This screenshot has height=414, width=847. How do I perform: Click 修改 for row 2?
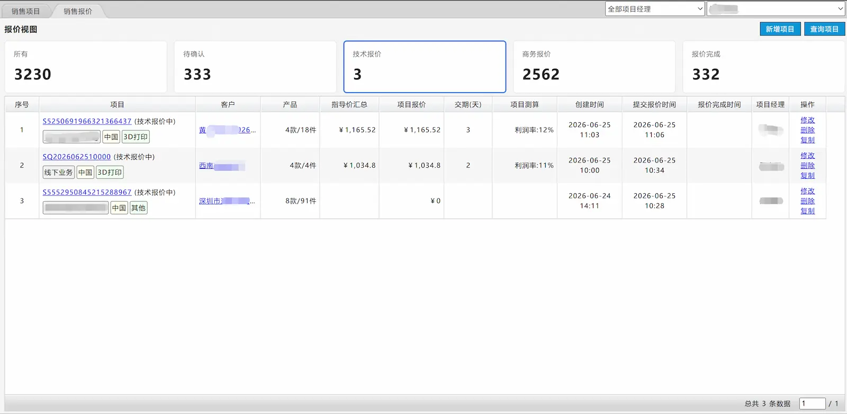807,156
